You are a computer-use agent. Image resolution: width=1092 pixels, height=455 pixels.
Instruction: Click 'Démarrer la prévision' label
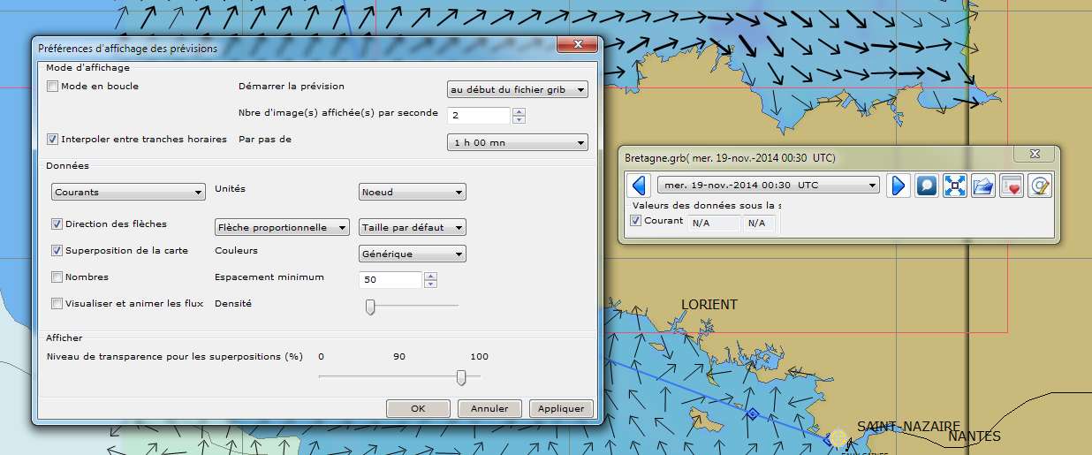pos(292,87)
